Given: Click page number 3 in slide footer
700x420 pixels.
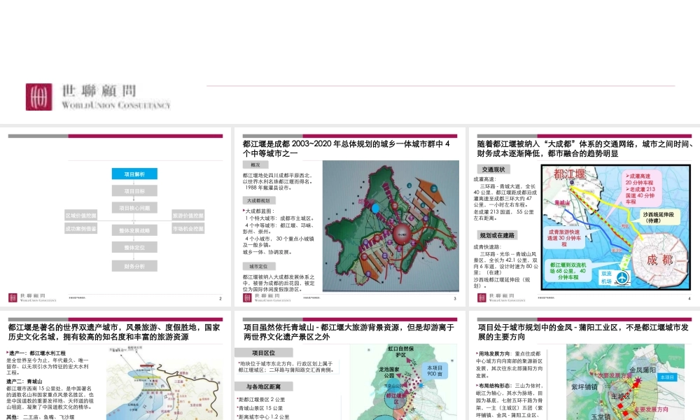Looking at the screenshot, I should pos(455,299).
